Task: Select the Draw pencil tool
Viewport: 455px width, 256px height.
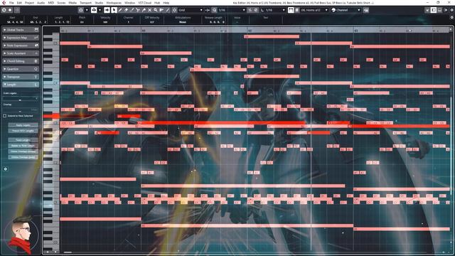Action: (x=120, y=10)
